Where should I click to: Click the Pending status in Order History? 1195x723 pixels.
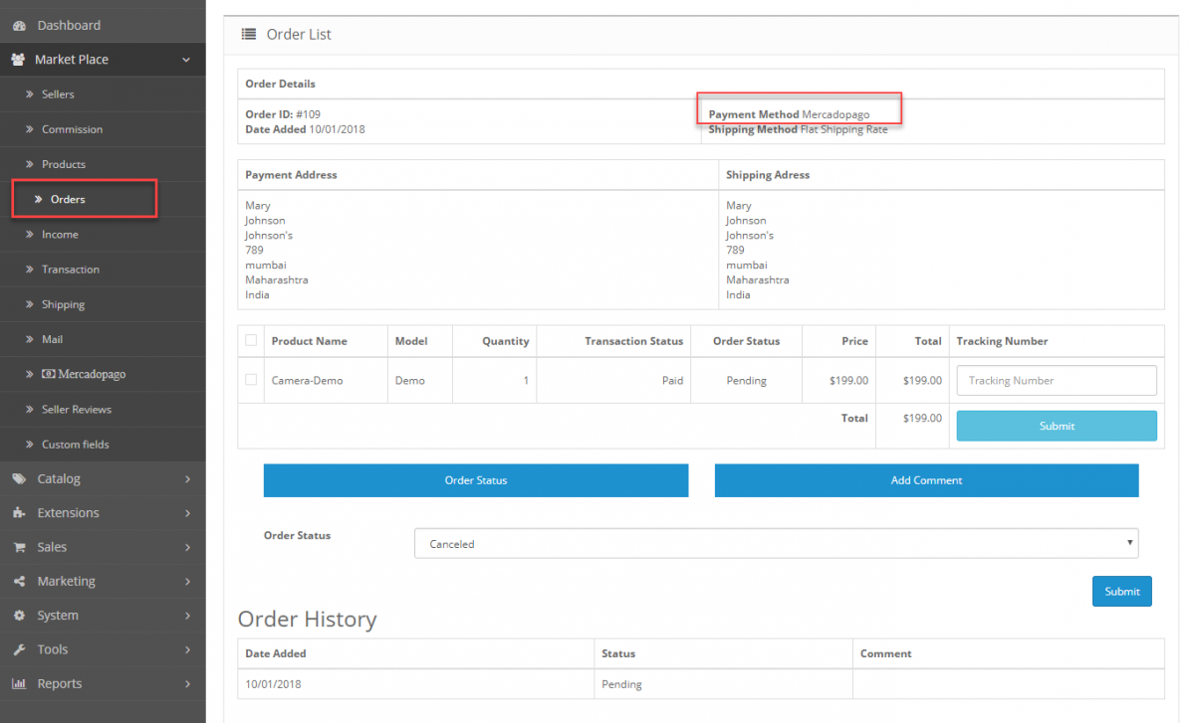[x=621, y=684]
